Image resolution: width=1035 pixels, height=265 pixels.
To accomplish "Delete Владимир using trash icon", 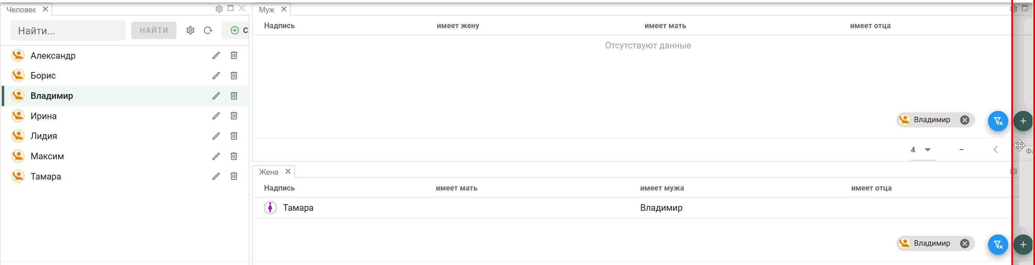I will [x=234, y=95].
